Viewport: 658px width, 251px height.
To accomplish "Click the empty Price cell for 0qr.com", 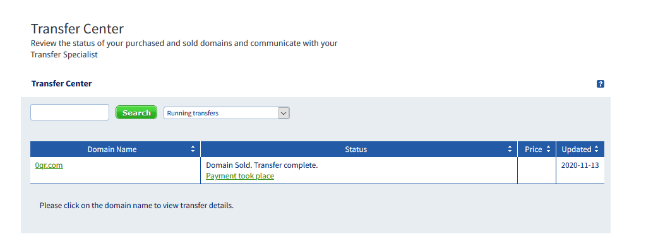I will [537, 170].
